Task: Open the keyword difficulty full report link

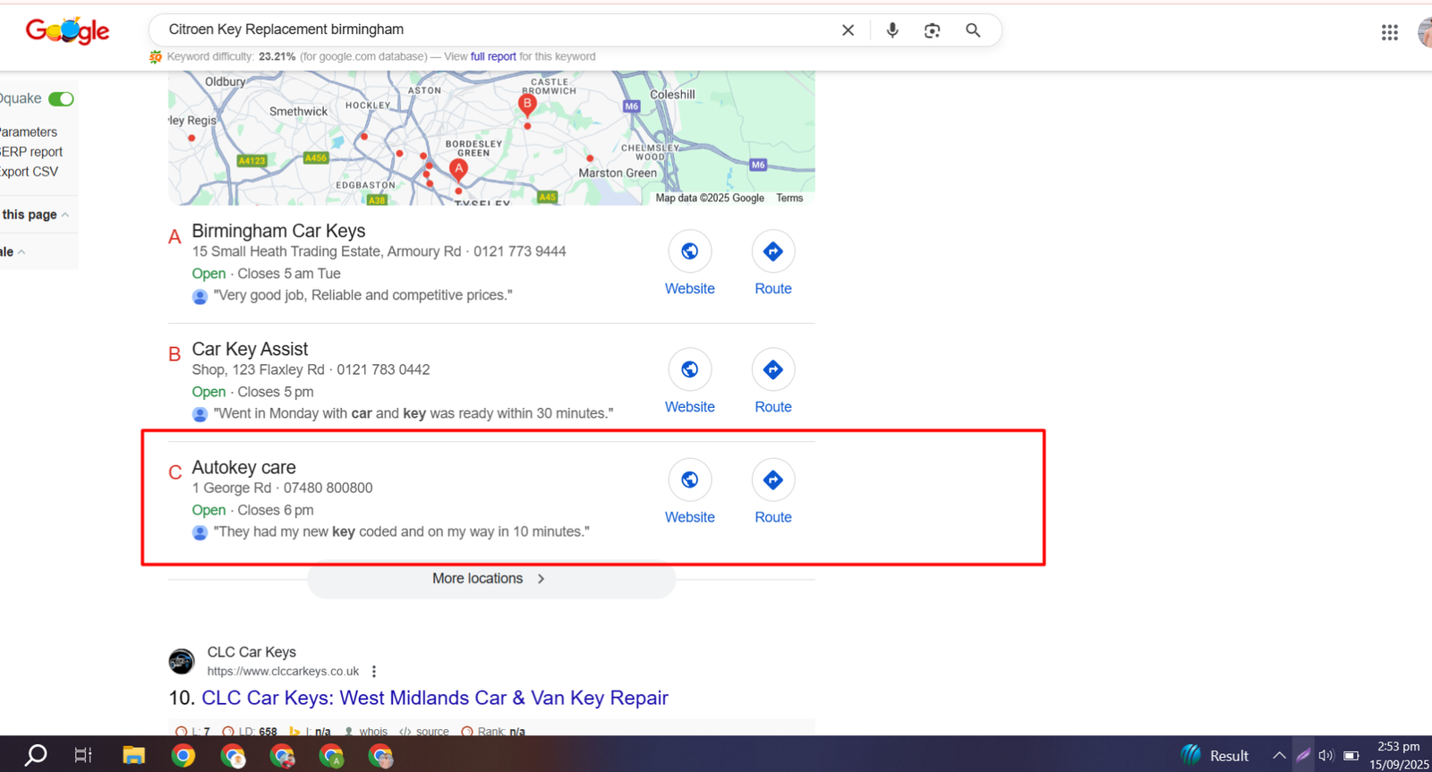Action: point(493,56)
